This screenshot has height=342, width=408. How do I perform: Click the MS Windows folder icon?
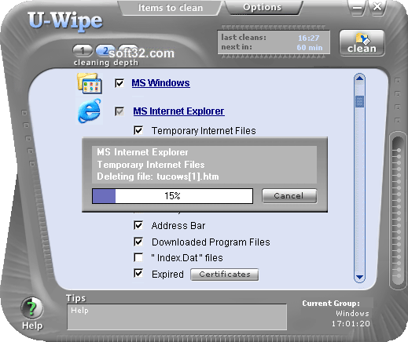pyautogui.click(x=90, y=83)
